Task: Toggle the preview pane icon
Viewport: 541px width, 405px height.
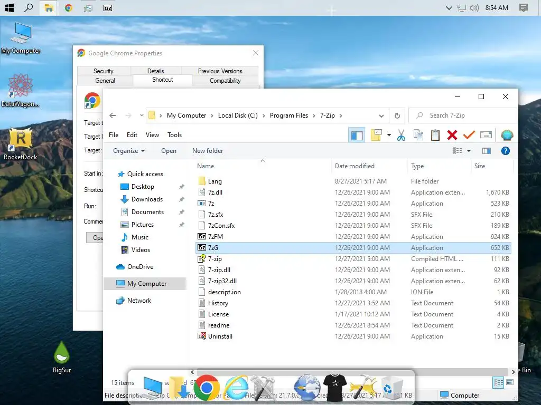Action: 487,151
